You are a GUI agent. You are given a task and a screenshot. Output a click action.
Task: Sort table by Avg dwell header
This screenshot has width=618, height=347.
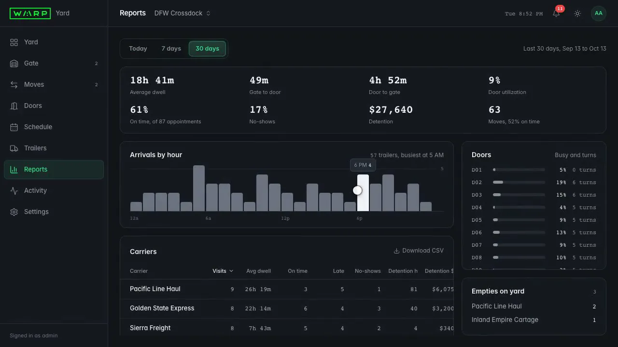click(x=258, y=271)
